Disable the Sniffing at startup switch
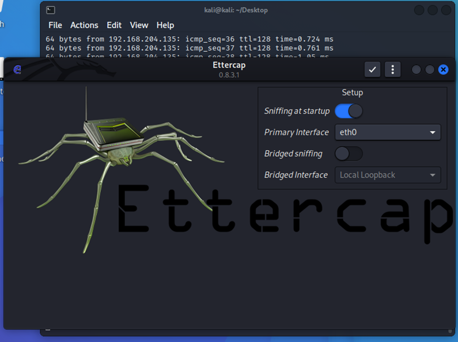 349,111
